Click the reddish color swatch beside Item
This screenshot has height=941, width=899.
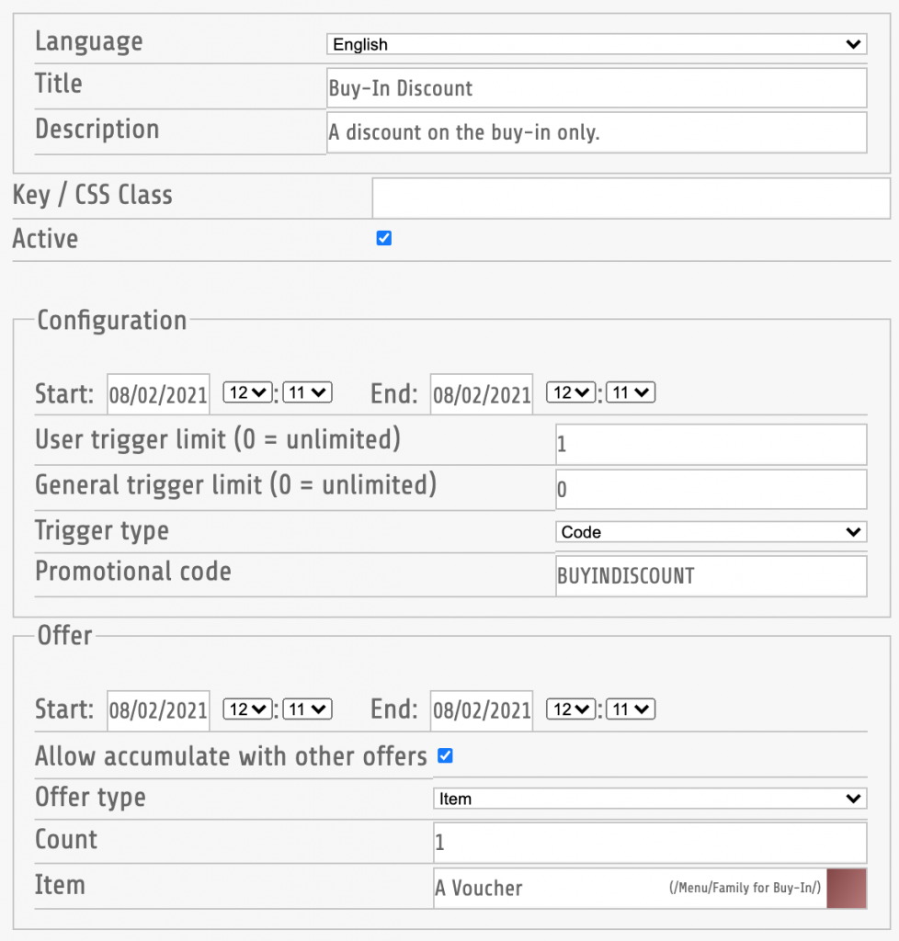pos(847,889)
